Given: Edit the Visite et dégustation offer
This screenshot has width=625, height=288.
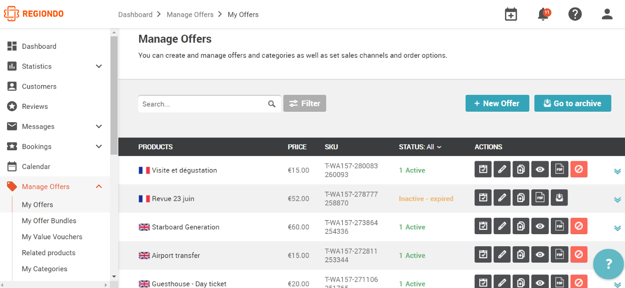Looking at the screenshot, I should pos(502,169).
